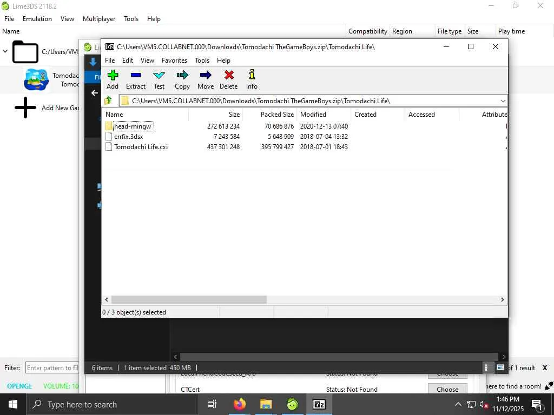Open Lime3DS Multiplayer menu
This screenshot has width=554, height=415.
click(x=99, y=19)
